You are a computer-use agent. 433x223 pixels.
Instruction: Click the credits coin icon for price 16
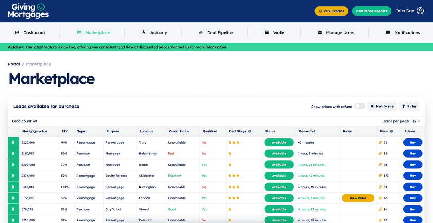(x=380, y=209)
